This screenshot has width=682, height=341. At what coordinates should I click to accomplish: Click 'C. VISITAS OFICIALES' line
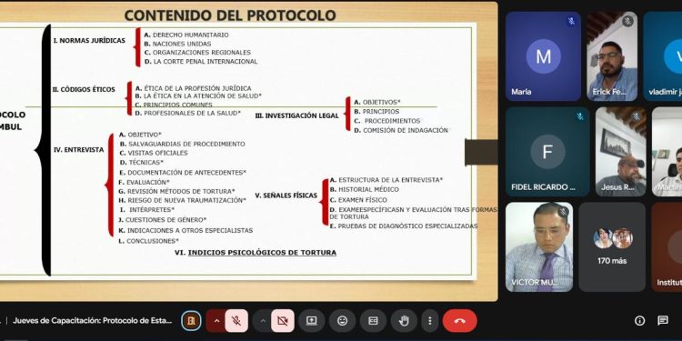(x=154, y=153)
